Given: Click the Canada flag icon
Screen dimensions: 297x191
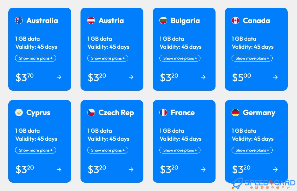Looking at the screenshot, I should (235, 21).
